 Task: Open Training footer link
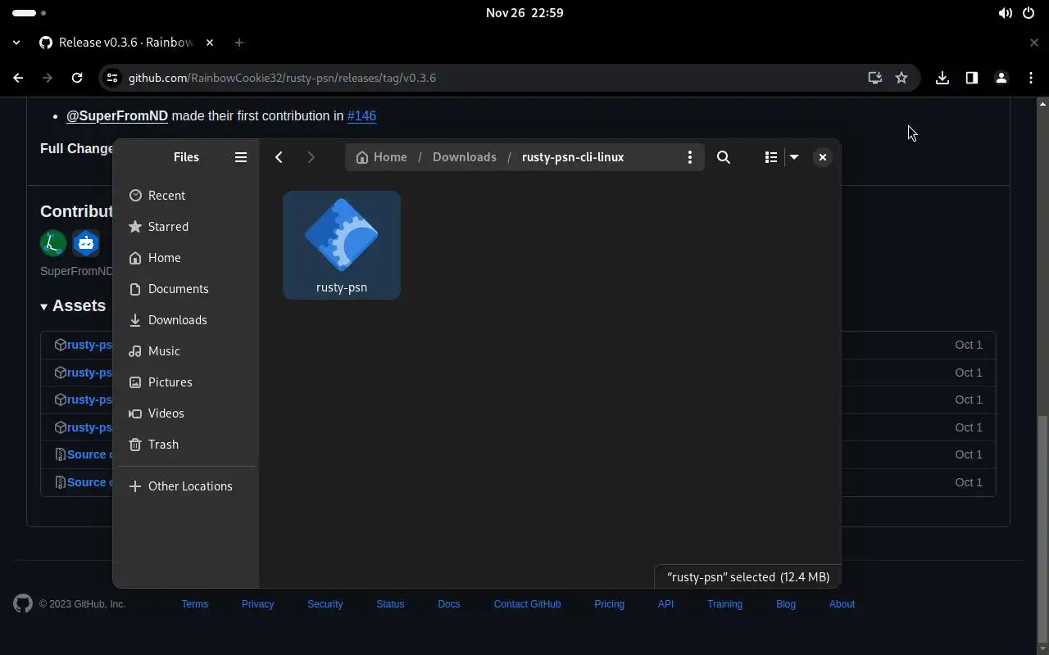(724, 604)
